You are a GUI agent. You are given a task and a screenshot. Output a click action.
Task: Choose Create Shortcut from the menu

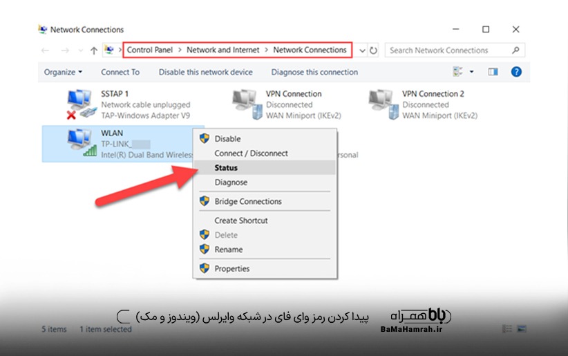pos(265,221)
